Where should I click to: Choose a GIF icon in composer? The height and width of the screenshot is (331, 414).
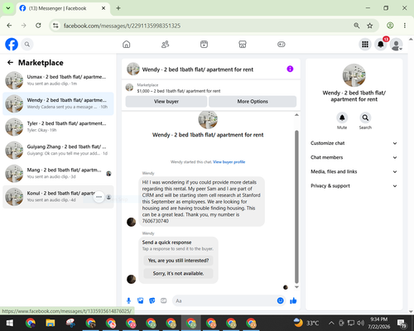[x=164, y=300]
